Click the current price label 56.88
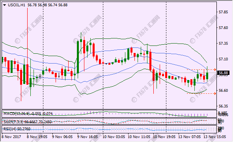 click(223, 73)
